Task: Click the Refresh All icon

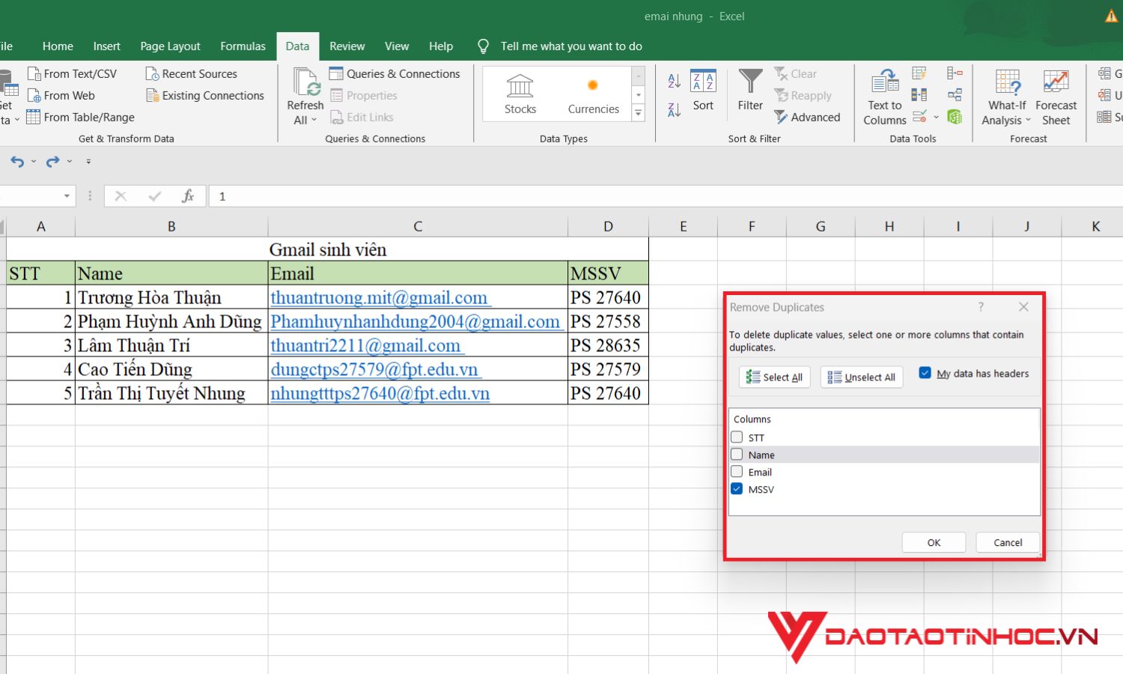Action: 305,83
